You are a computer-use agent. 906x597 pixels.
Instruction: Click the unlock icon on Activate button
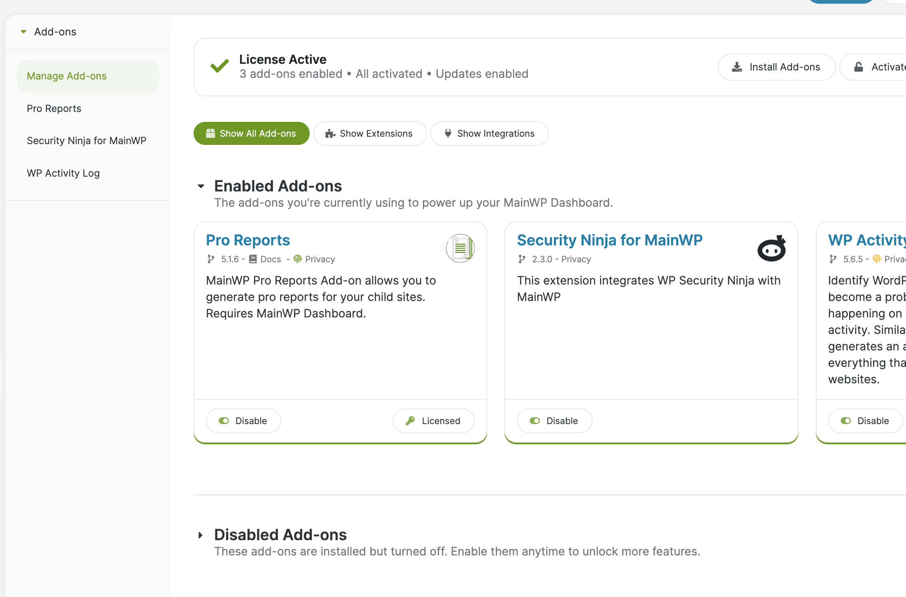pos(859,67)
